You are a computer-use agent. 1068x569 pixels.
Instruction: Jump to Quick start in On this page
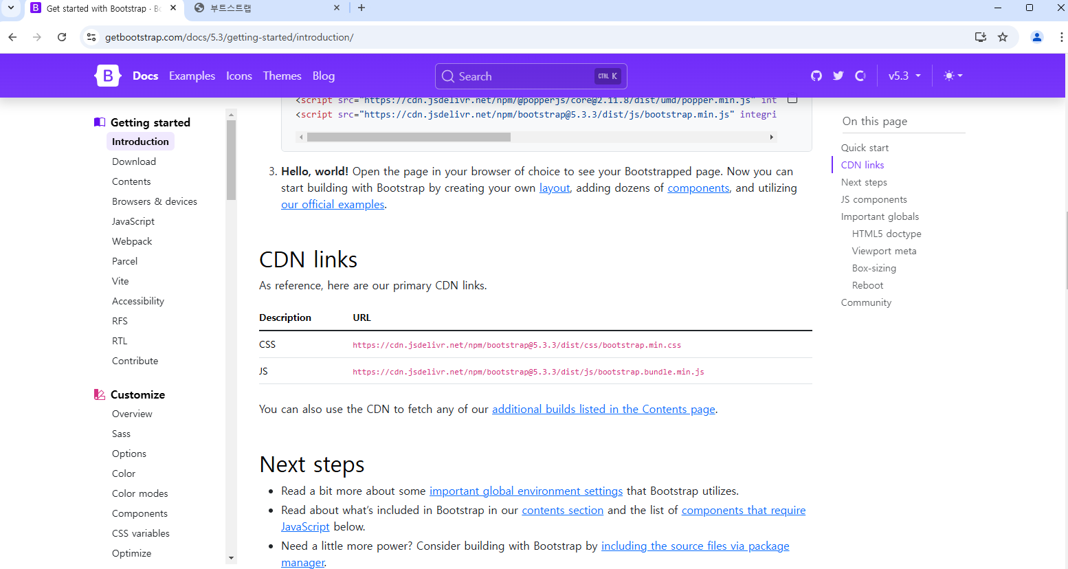[x=865, y=148]
